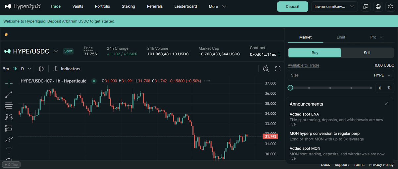Click the size percentage slider handle

tap(290, 88)
